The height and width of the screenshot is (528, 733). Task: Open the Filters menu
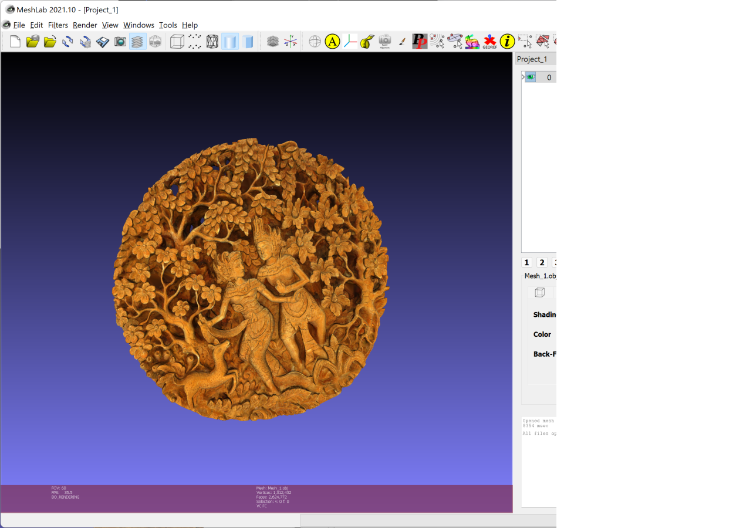[x=58, y=25]
